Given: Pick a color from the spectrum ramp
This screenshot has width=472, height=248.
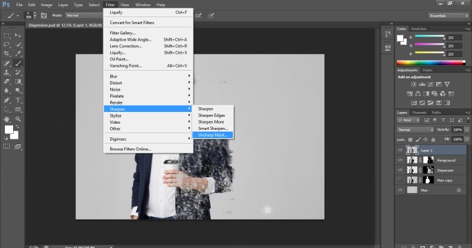Looking at the screenshot, I should point(431,63).
